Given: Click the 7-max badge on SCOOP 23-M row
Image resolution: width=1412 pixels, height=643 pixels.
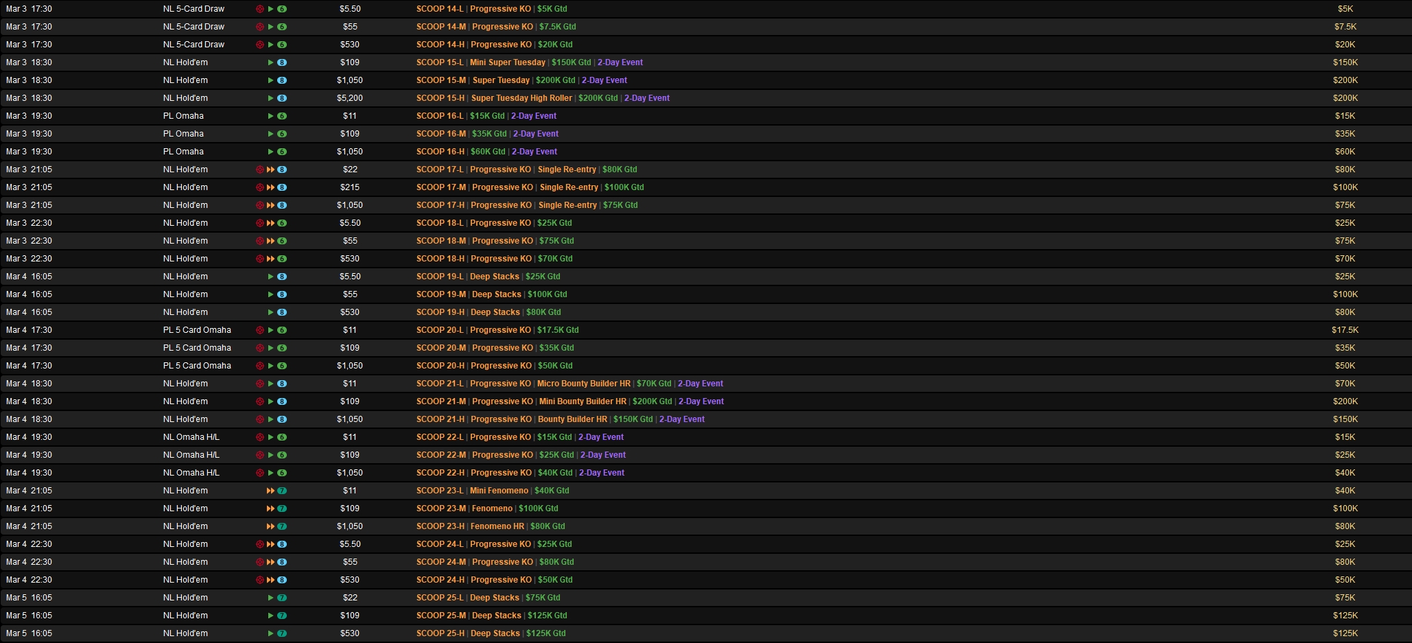Looking at the screenshot, I should 282,508.
